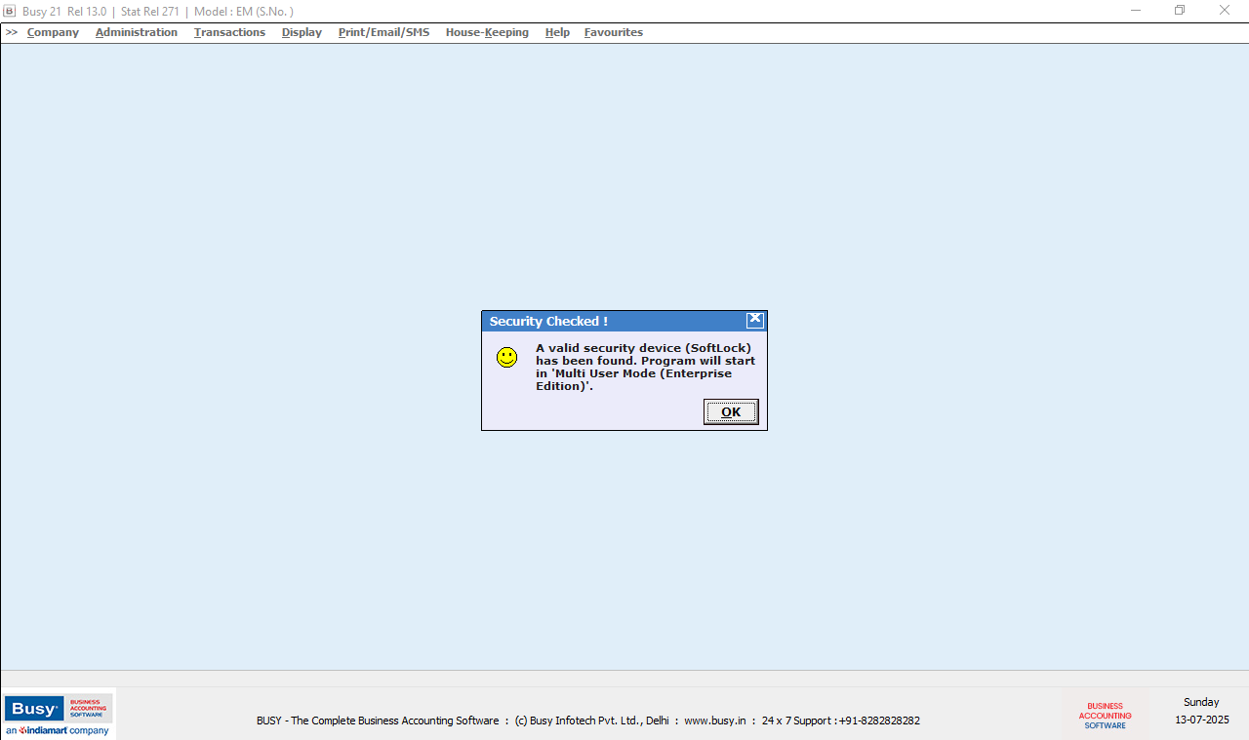The width and height of the screenshot is (1249, 740).
Task: Select the Transactions menu
Action: [x=229, y=32]
